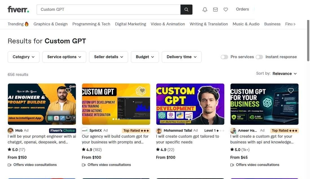This screenshot has width=310, height=179.
Task: Save Ameer Ha... gig with heart icon
Action: [x=291, y=90]
